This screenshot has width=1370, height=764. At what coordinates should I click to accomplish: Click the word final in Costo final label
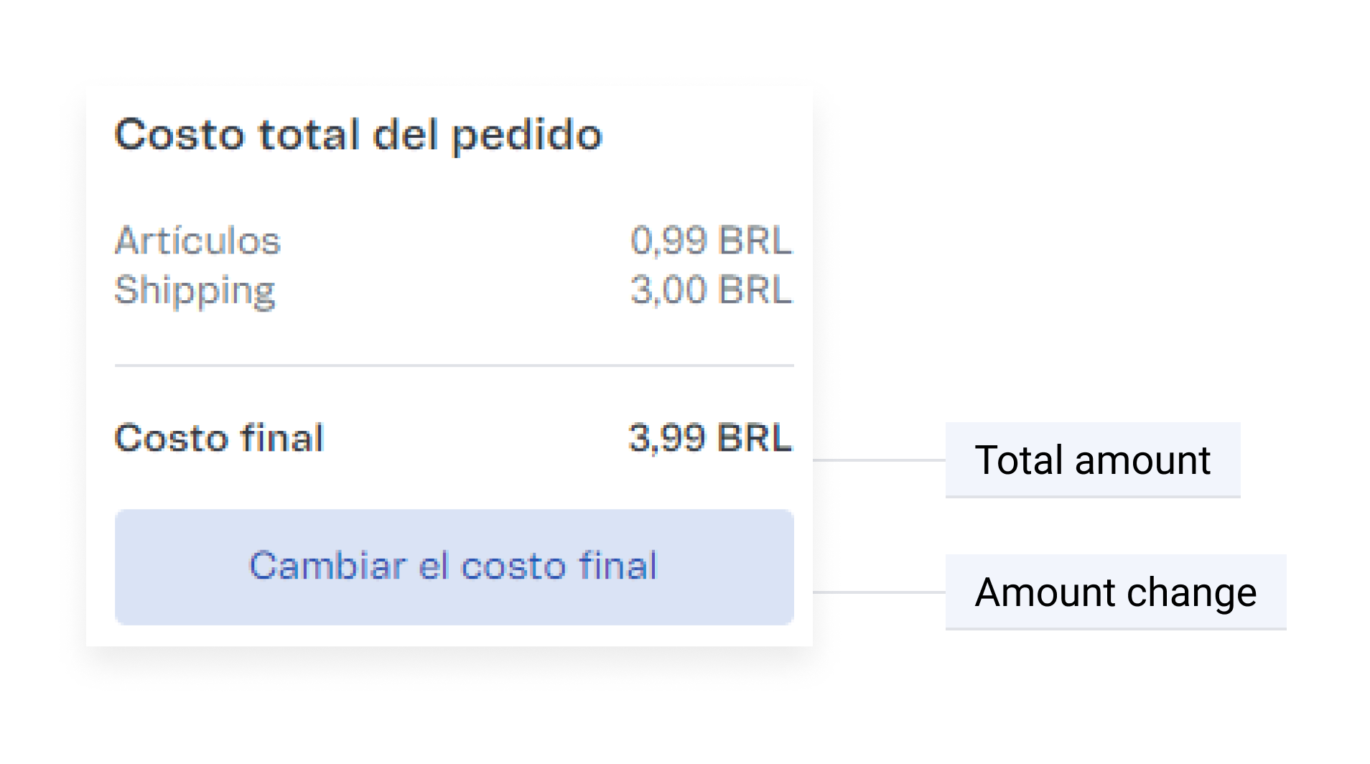(x=282, y=438)
